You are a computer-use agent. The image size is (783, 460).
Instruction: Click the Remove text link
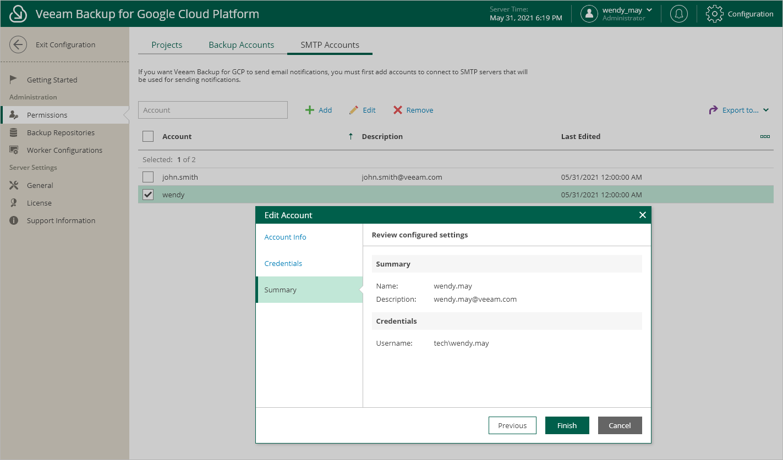pos(420,110)
